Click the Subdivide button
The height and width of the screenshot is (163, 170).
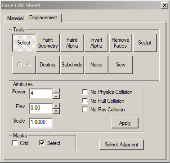pos(72,65)
